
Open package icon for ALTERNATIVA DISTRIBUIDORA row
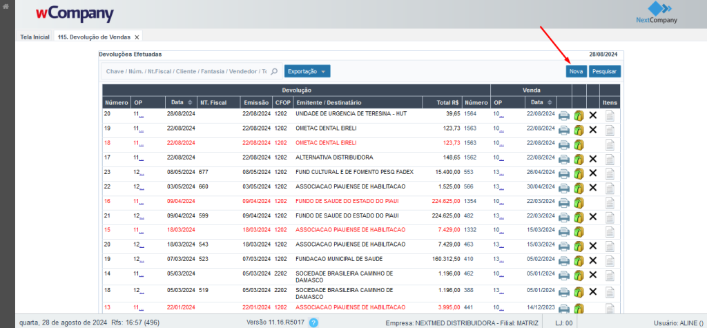[x=579, y=159]
